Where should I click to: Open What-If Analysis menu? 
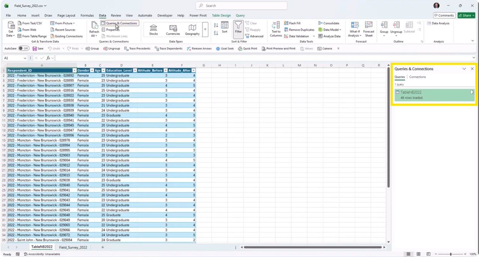tap(355, 29)
